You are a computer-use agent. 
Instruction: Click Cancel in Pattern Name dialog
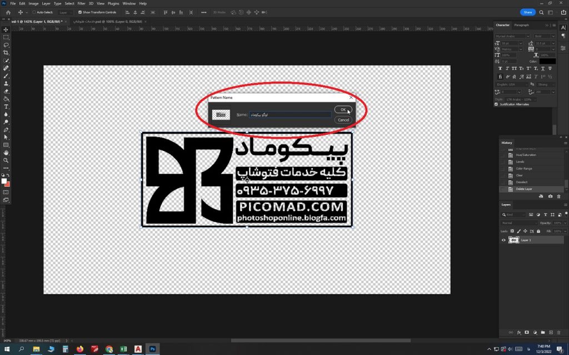click(x=343, y=120)
